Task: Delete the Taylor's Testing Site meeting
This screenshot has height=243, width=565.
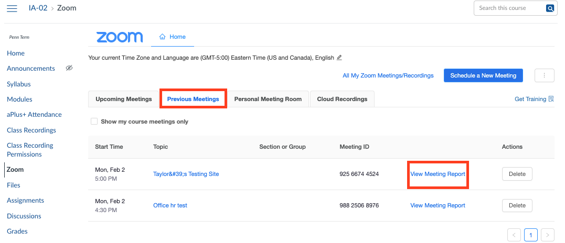Action: coord(517,174)
